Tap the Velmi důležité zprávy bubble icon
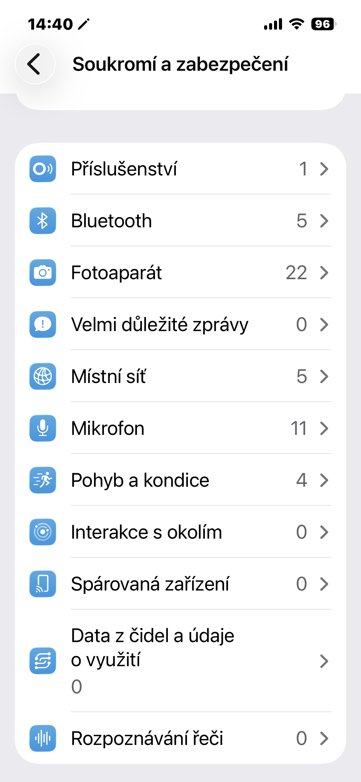Image resolution: width=361 pixels, height=782 pixels. pyautogui.click(x=43, y=325)
